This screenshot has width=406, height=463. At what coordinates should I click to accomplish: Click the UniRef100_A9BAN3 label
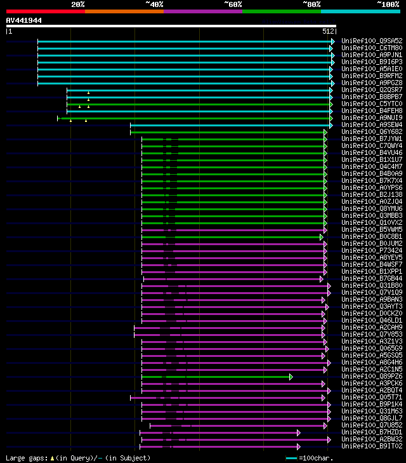pos(372,299)
